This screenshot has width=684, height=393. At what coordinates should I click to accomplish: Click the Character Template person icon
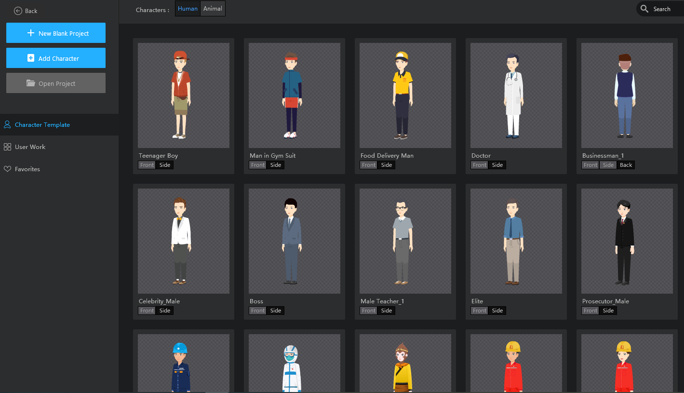click(x=7, y=124)
